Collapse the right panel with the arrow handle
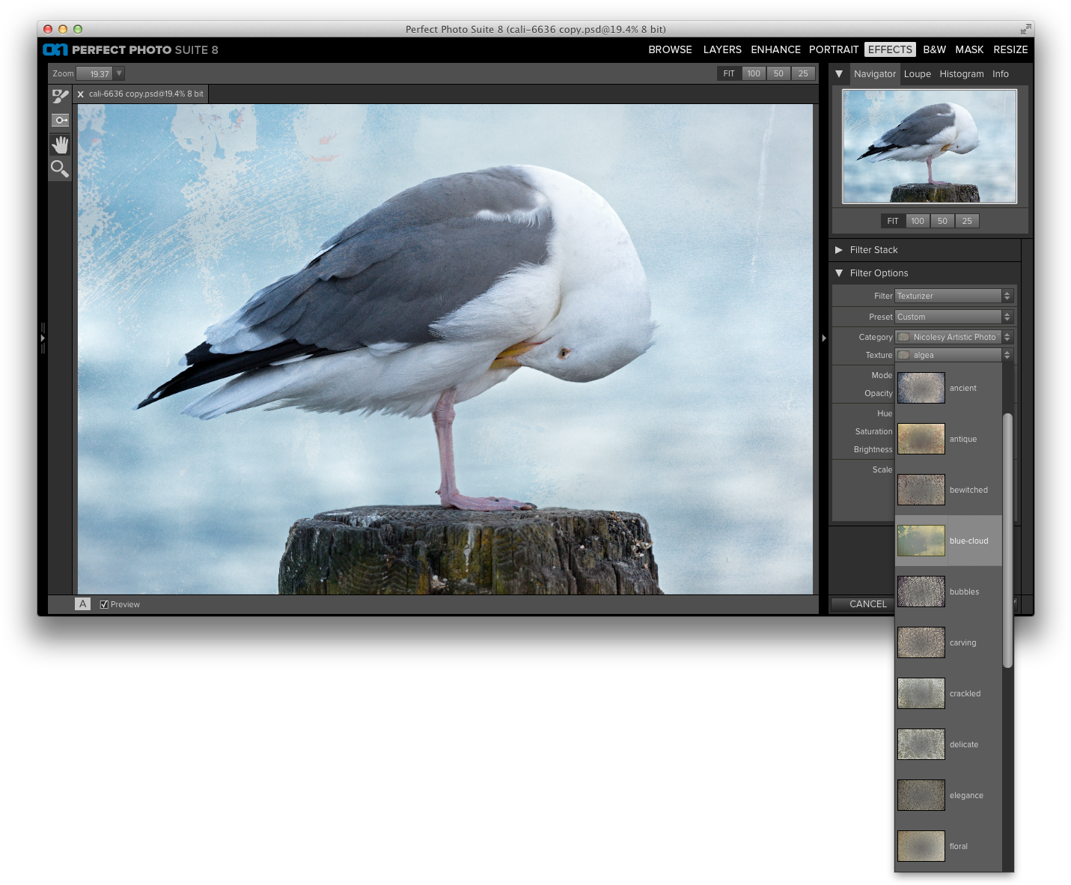 tap(824, 338)
